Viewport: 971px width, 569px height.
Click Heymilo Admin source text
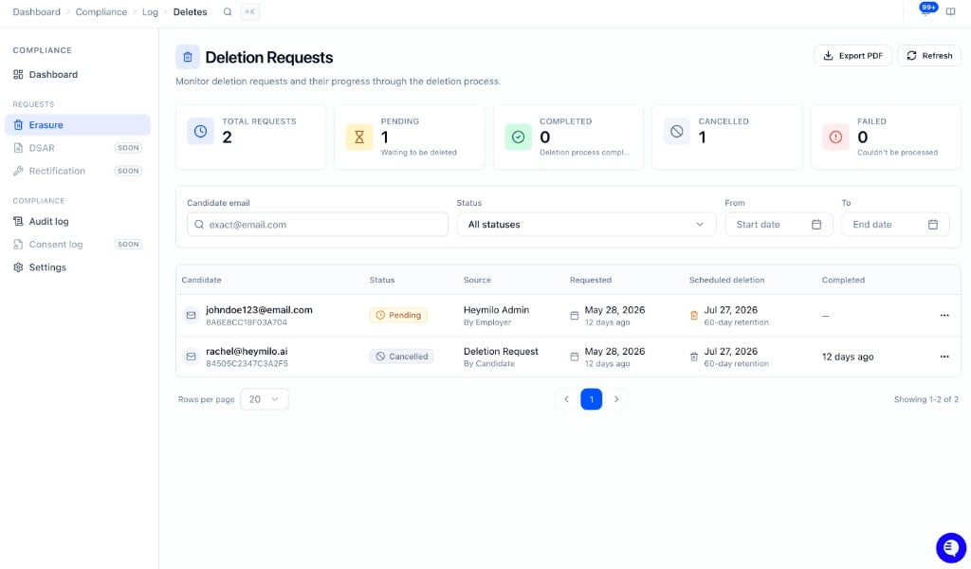[x=496, y=309]
